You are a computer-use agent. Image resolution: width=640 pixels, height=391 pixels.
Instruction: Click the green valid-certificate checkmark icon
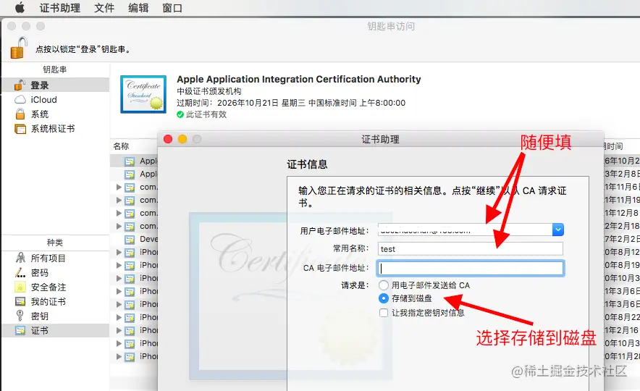coord(180,114)
